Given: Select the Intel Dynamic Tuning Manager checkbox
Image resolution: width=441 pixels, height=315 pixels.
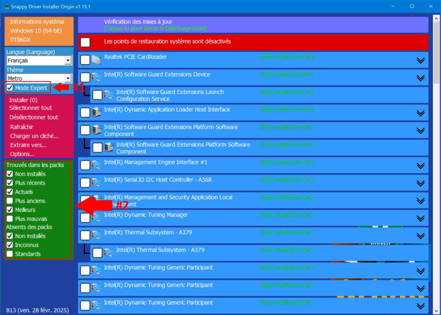Looking at the screenshot, I should [85, 218].
